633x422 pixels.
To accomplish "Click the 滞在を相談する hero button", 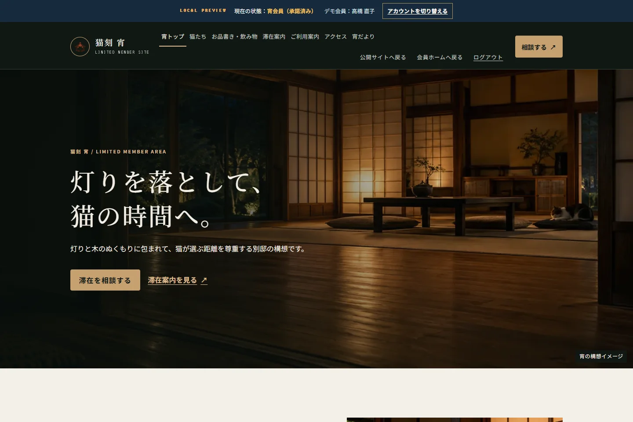I will [x=105, y=280].
